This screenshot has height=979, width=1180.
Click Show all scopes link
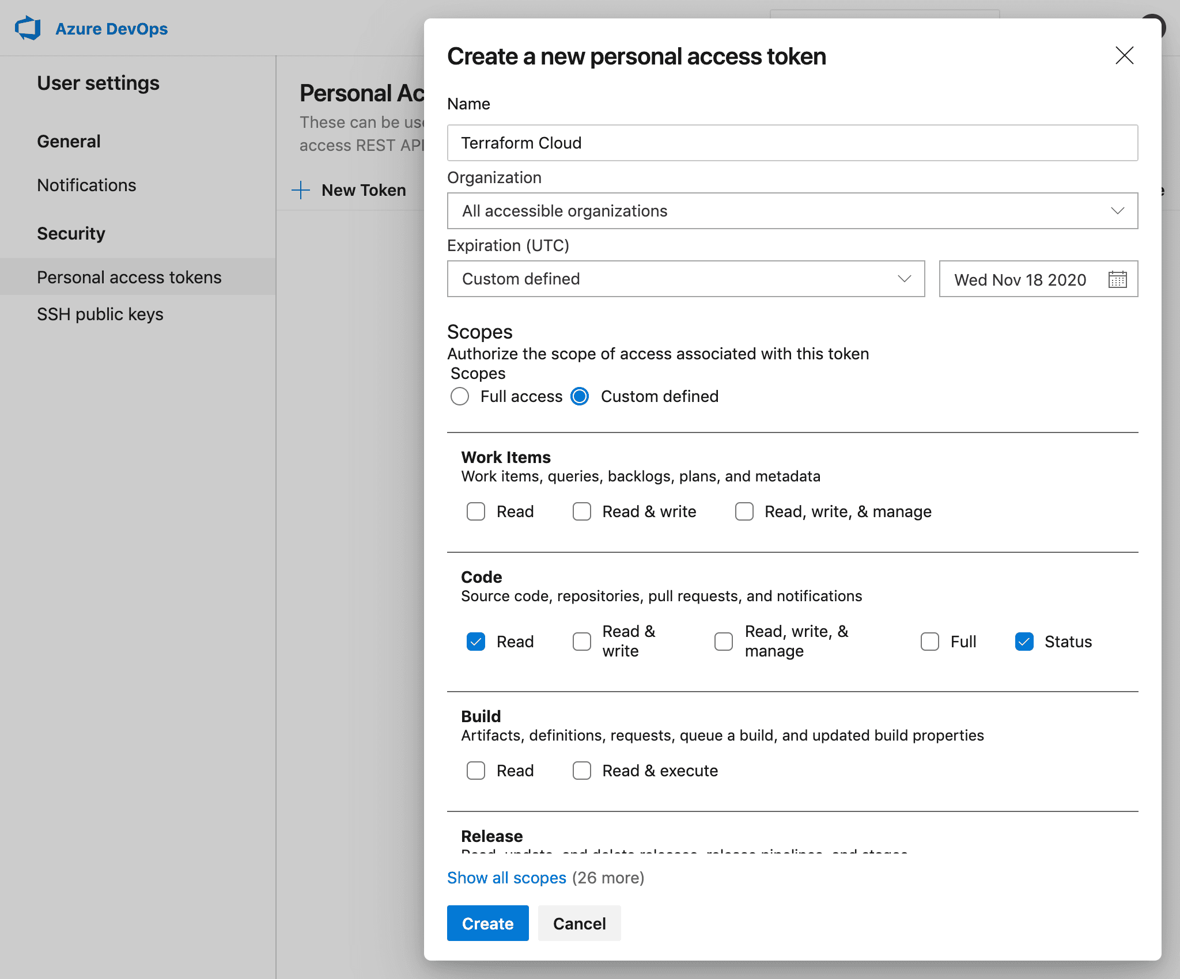(506, 878)
